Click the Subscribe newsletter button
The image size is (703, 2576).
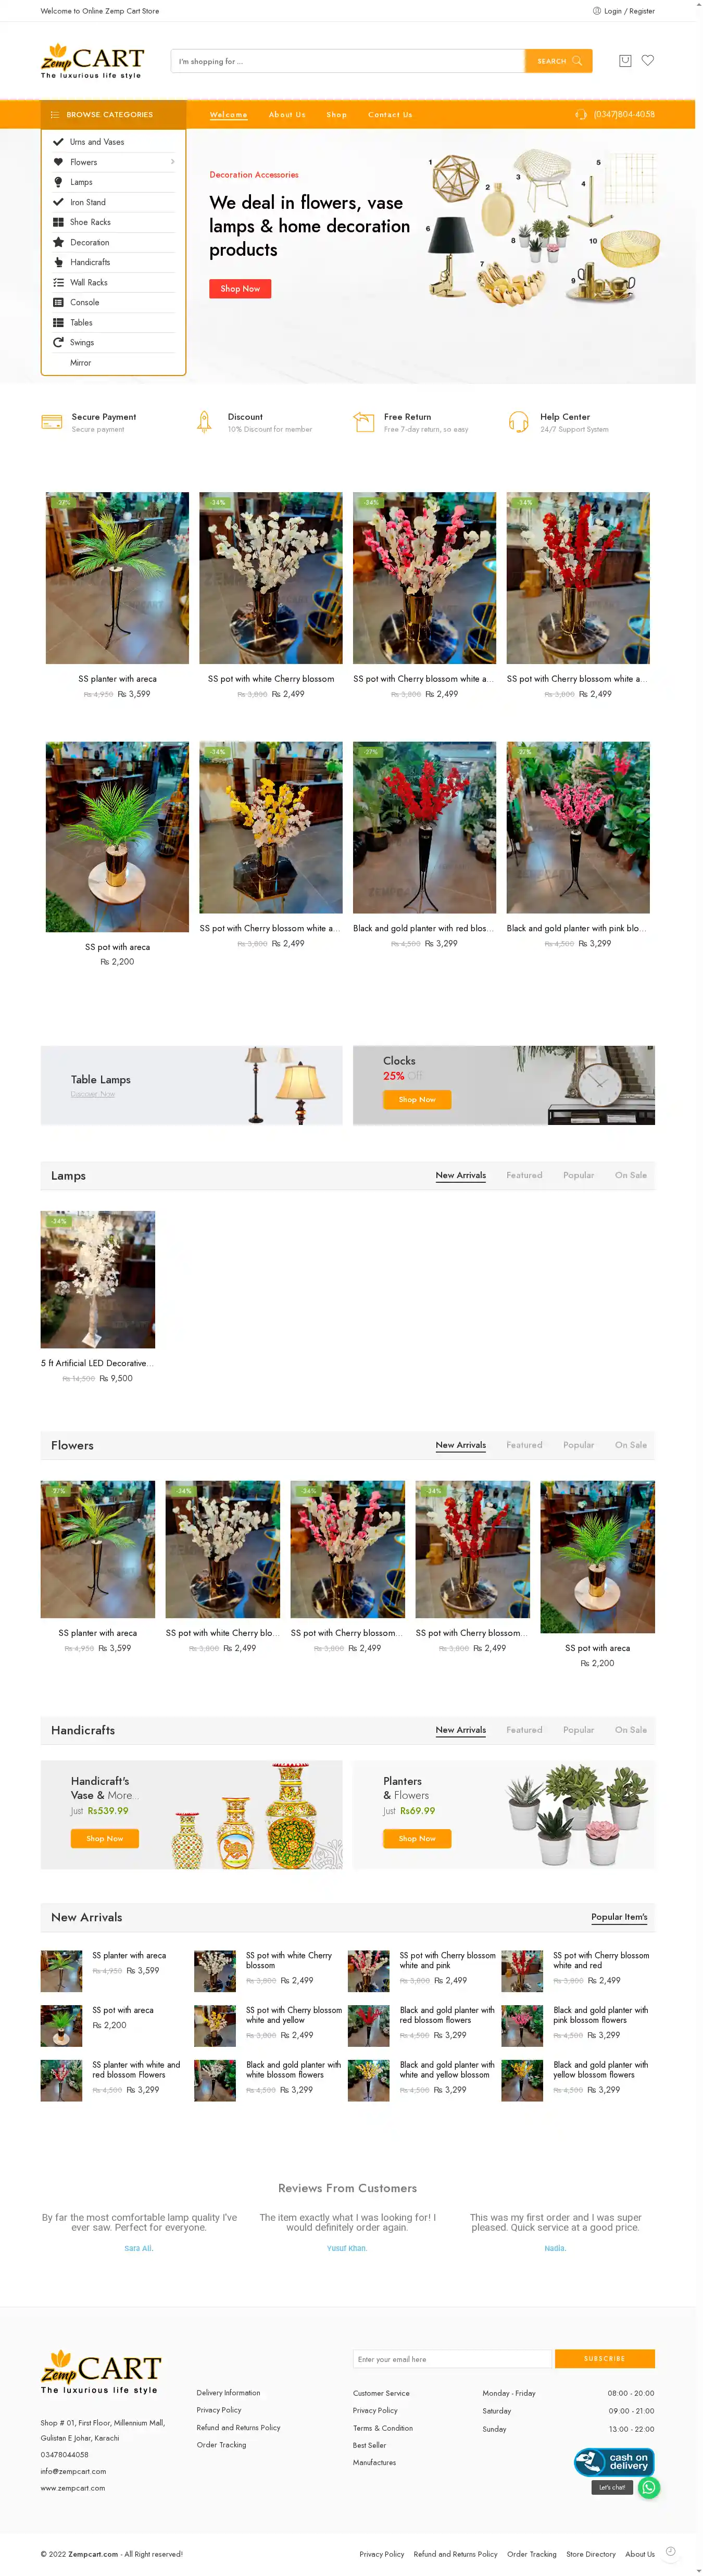605,2358
